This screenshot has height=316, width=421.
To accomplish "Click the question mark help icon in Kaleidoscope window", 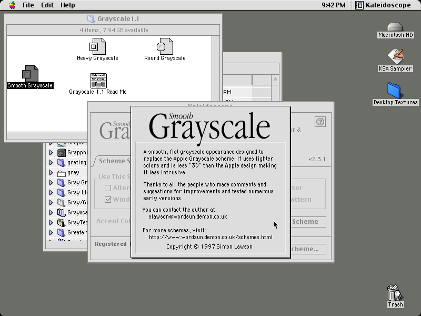I will click(320, 122).
